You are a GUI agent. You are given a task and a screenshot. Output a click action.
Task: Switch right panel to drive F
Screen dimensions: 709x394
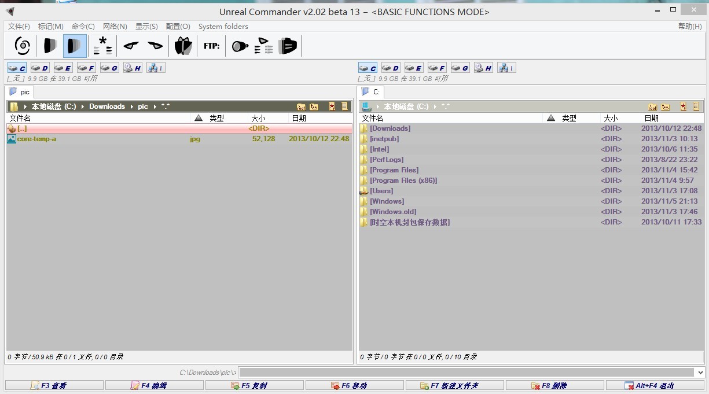pos(437,68)
